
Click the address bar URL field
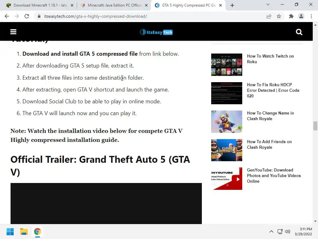pyautogui.click(x=150, y=16)
